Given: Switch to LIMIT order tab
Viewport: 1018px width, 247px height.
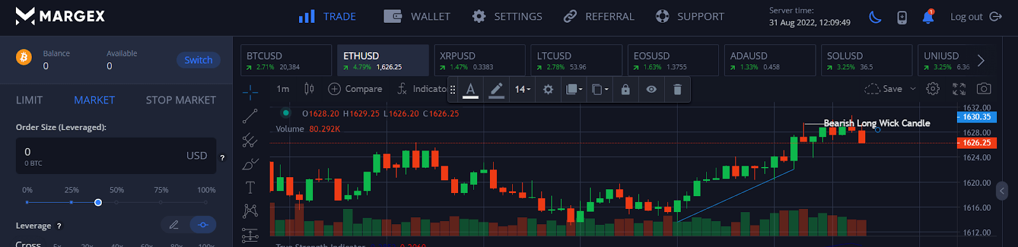Looking at the screenshot, I should [x=29, y=100].
